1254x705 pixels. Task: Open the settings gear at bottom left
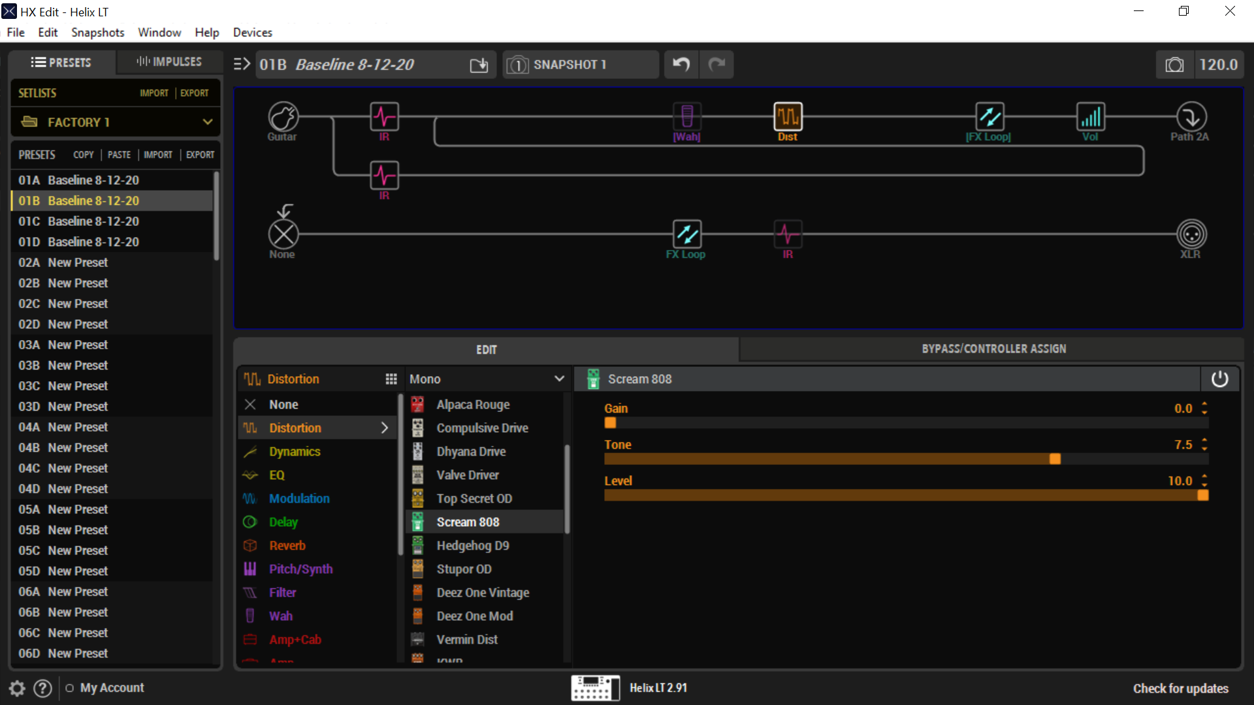pos(17,688)
